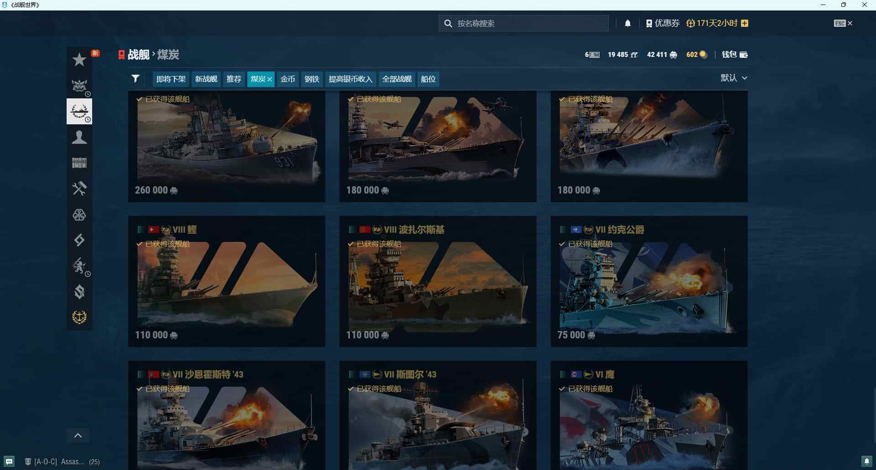Open the commanders category icon
876x470 pixels.
click(79, 137)
